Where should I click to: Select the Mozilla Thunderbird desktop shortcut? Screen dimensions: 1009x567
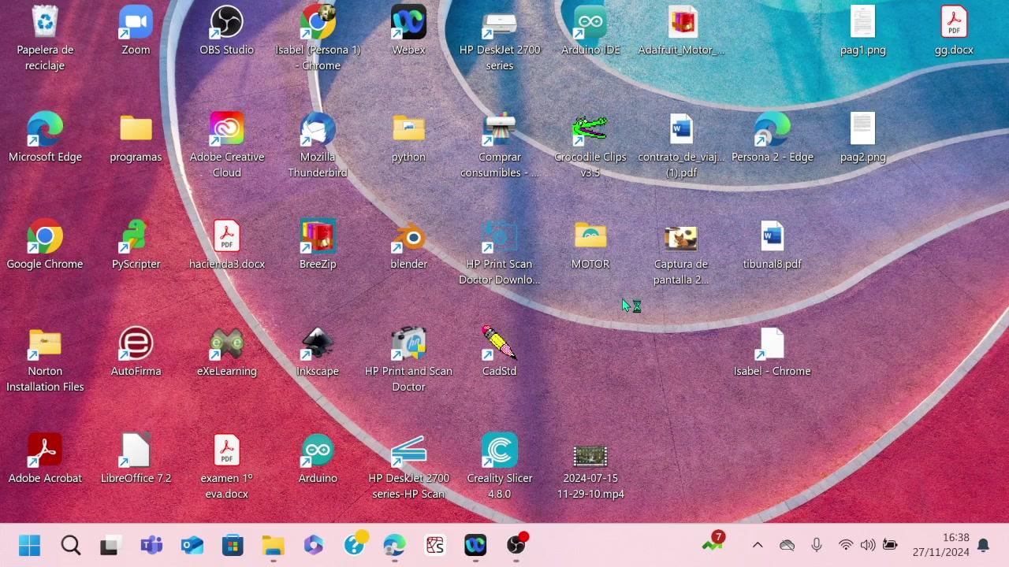click(318, 146)
